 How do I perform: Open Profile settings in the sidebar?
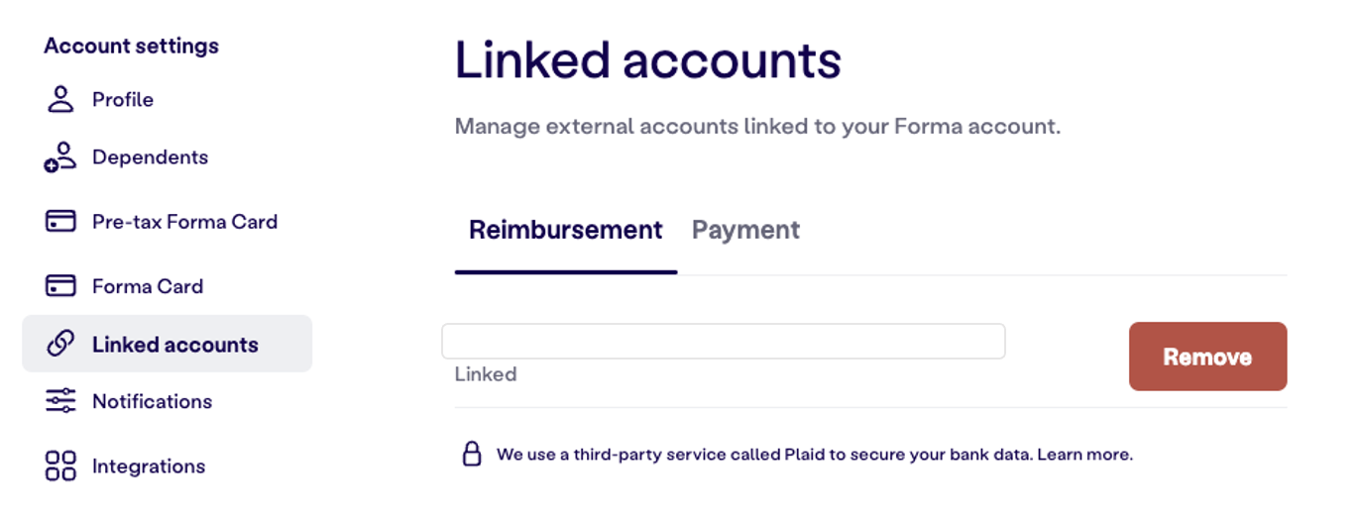123,99
